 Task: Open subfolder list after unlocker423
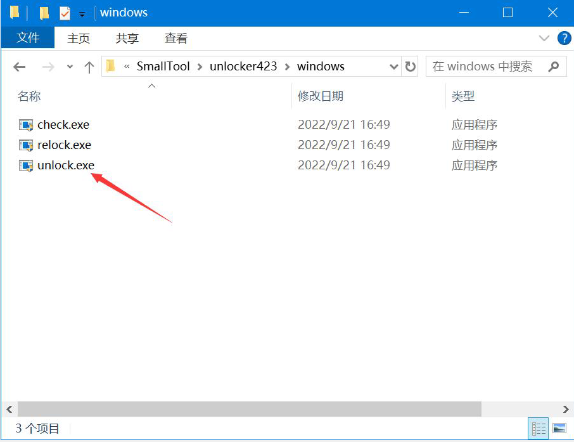coord(288,67)
